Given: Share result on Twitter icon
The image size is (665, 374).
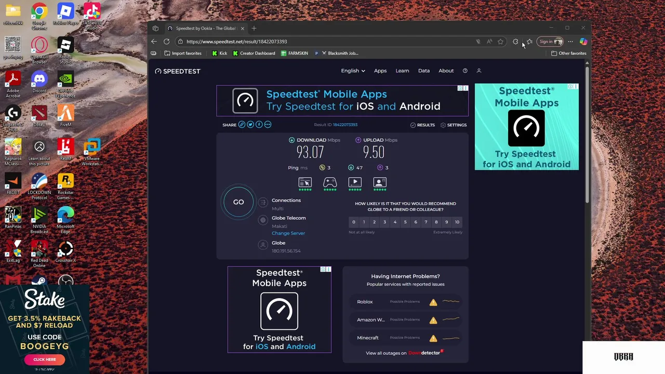Looking at the screenshot, I should pyautogui.click(x=250, y=125).
